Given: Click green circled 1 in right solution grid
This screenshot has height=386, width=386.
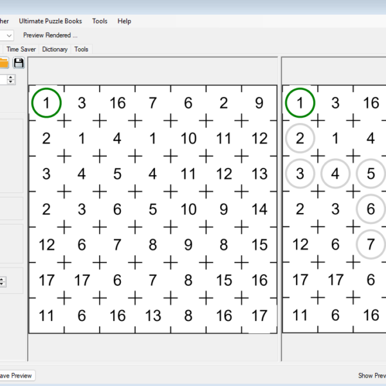Looking at the screenshot, I should pos(300,103).
